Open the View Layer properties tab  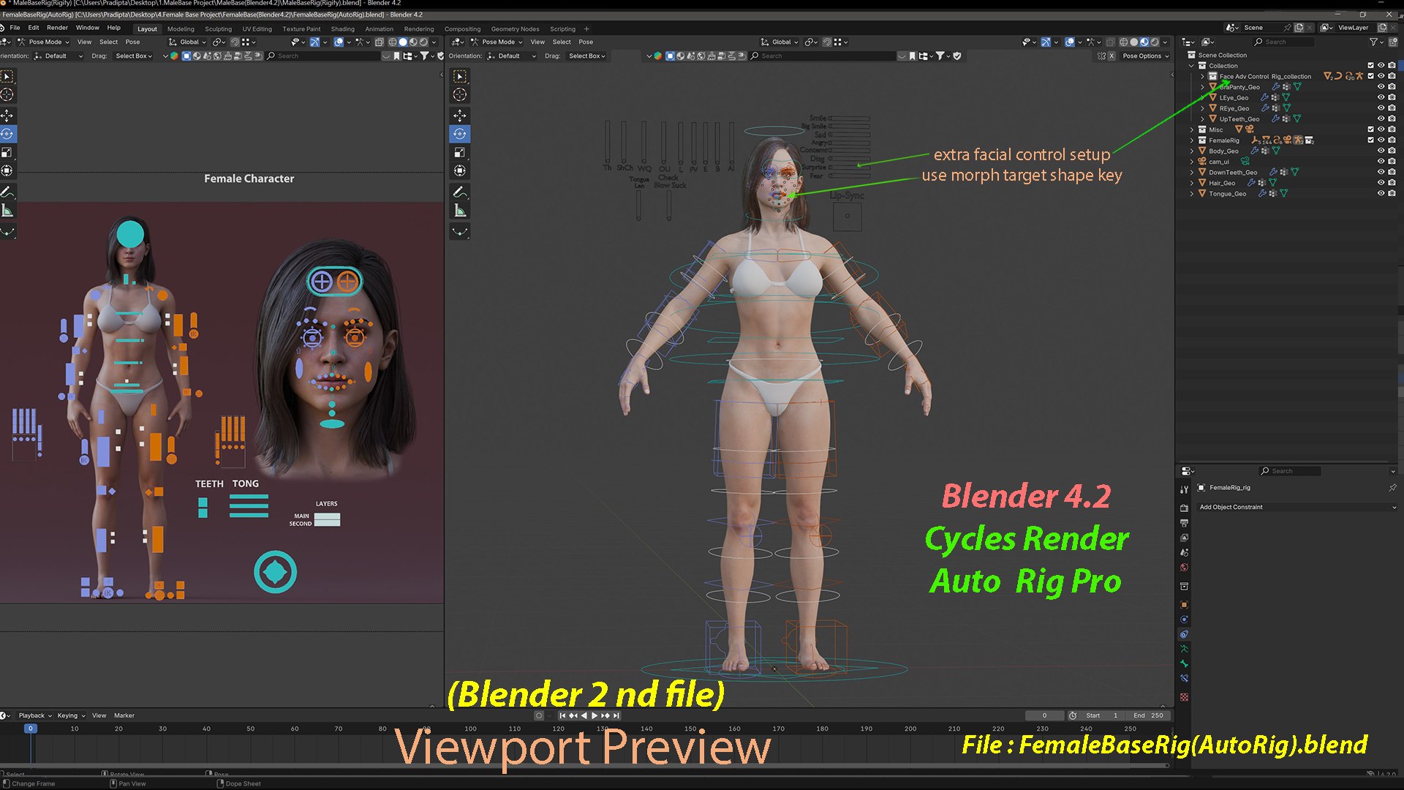pos(1184,538)
